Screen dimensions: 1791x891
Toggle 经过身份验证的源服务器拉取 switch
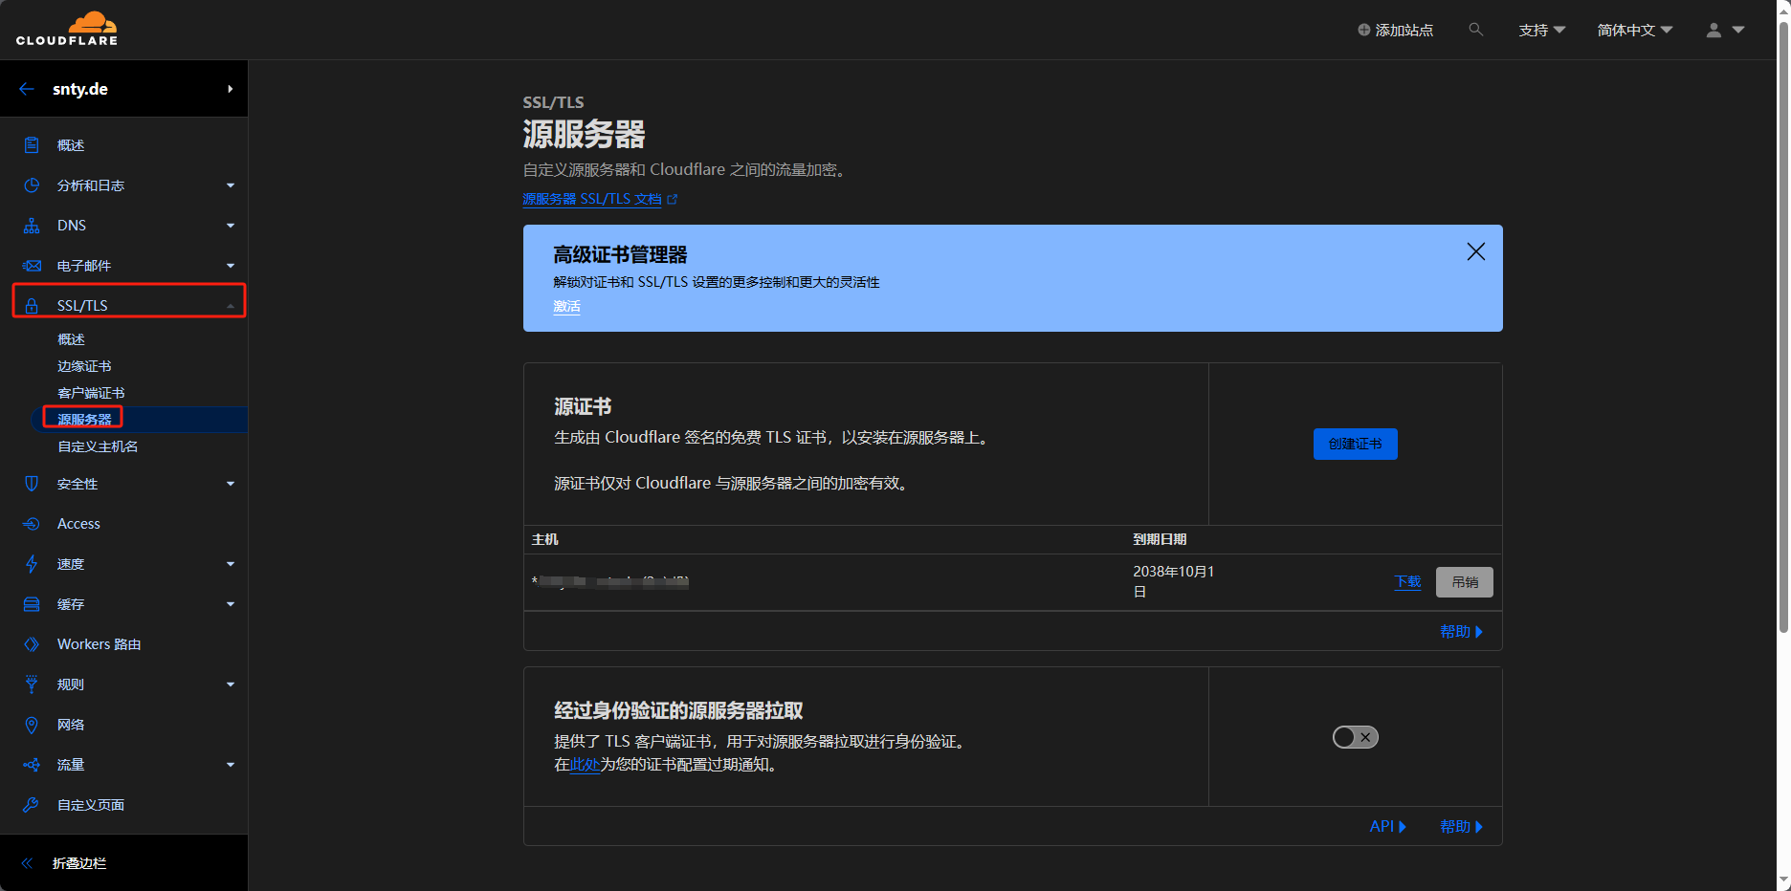[1356, 737]
